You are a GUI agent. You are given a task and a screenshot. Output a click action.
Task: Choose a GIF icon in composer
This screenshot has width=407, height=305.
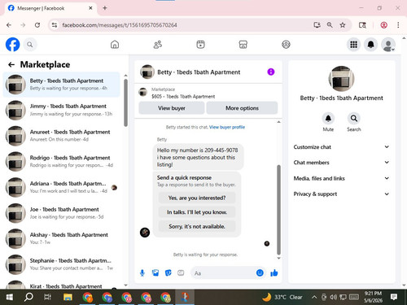coord(181,273)
